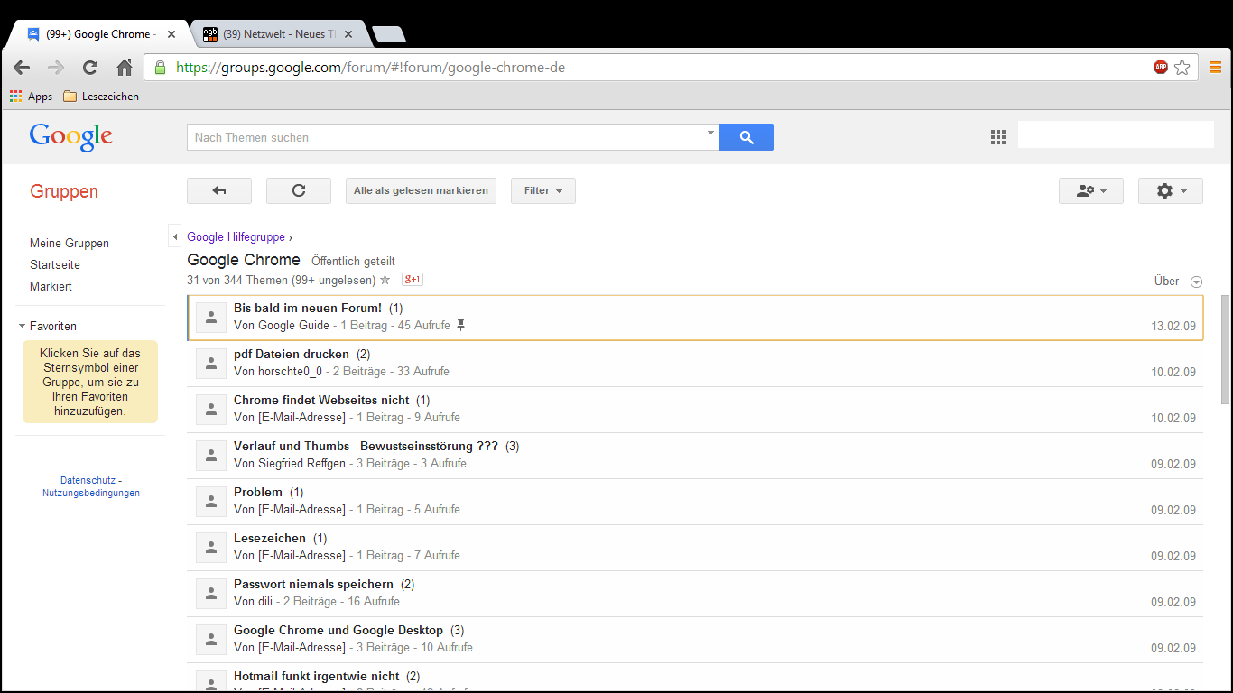Open the Google Hilfegruppe breadcrumb link
The width and height of the screenshot is (1233, 693).
click(236, 237)
